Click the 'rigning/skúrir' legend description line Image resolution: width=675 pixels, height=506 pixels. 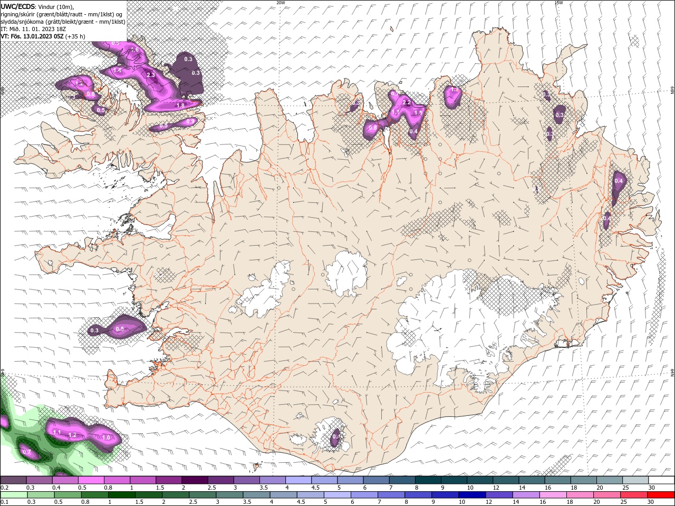tap(62, 14)
